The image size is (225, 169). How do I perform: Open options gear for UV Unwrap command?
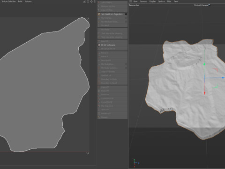tap(126, 18)
